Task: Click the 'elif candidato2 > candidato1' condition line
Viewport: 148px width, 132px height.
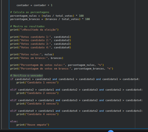Action: 76,90
